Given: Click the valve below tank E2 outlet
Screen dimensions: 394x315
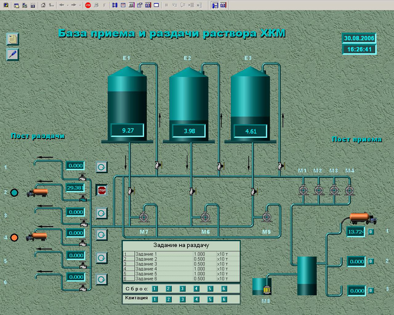Looking at the screenshot, I should (x=192, y=191).
